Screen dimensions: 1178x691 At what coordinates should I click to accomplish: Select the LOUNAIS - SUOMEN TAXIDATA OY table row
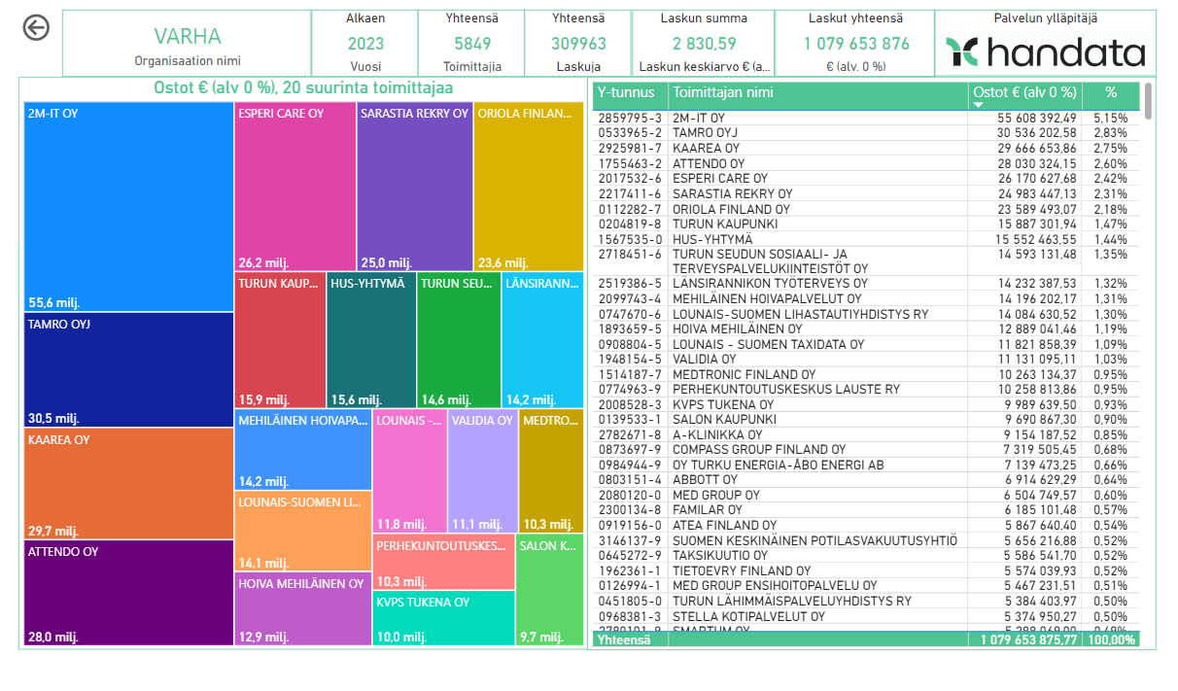[866, 344]
